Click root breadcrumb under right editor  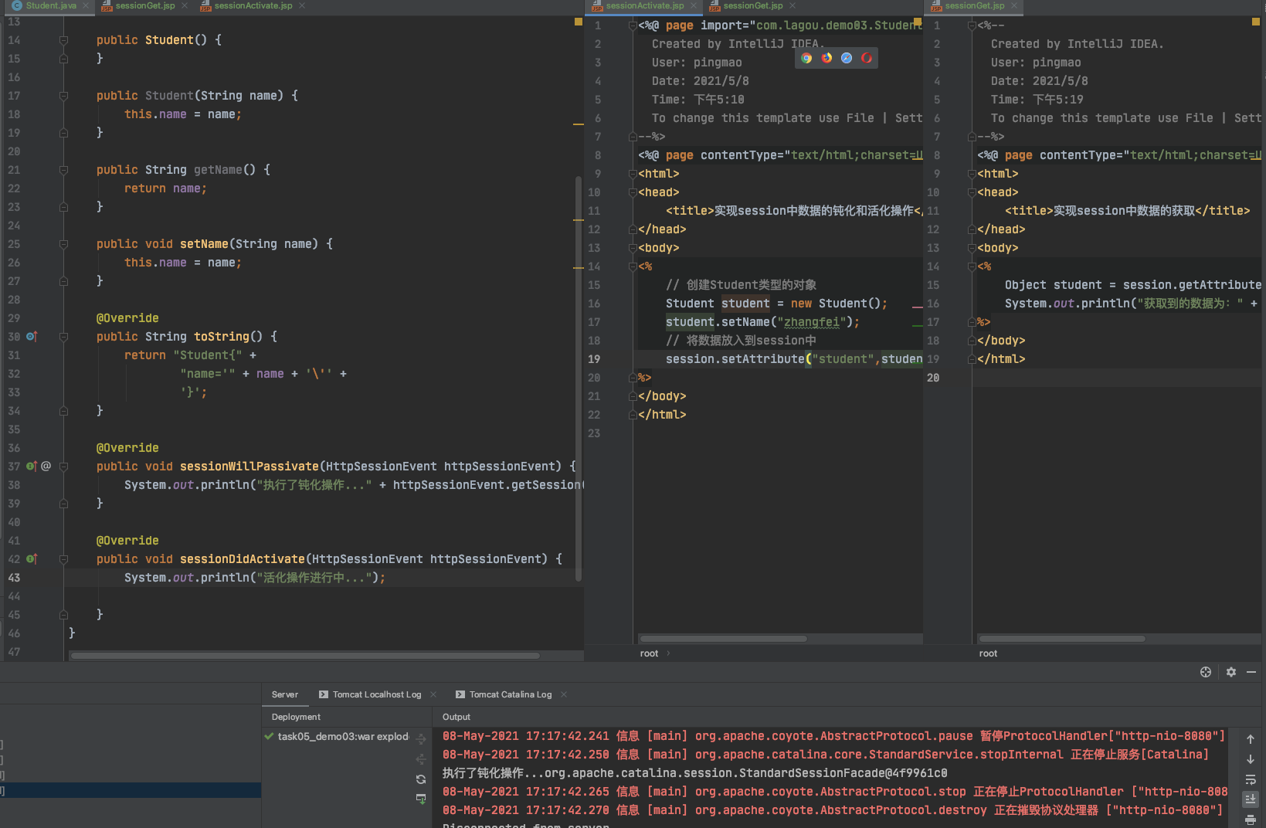[x=988, y=653]
